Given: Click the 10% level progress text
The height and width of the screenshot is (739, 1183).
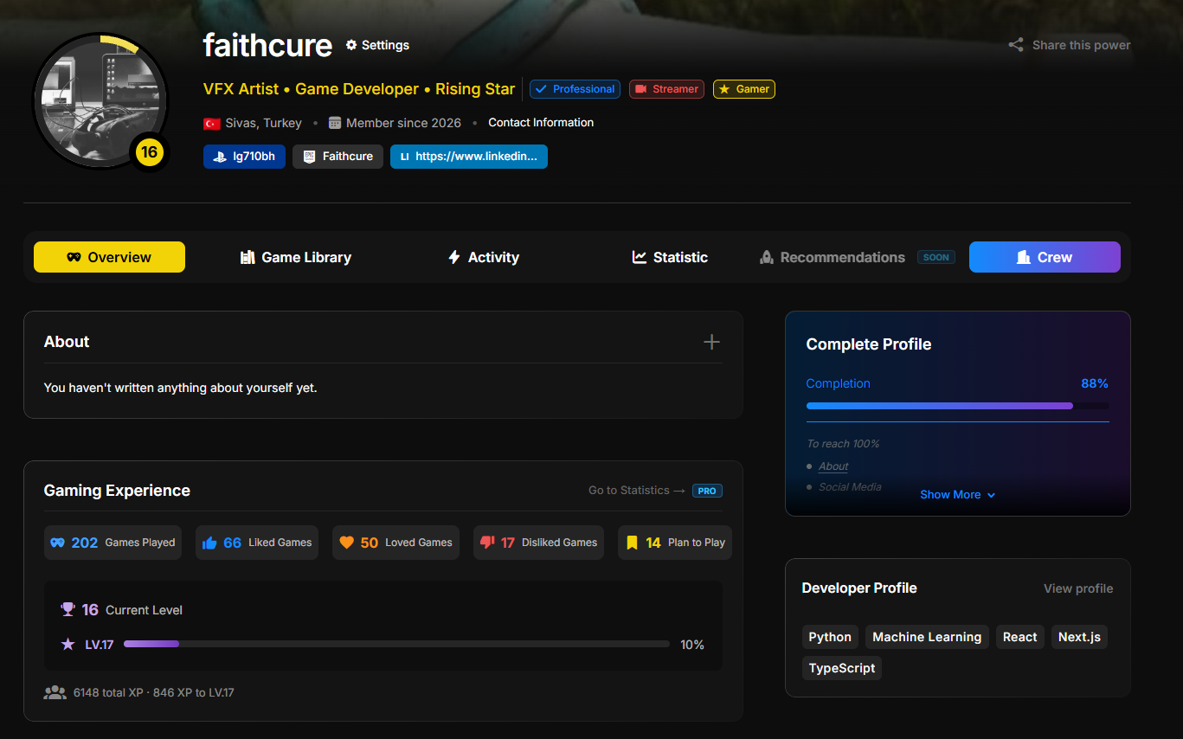Looking at the screenshot, I should (692, 645).
